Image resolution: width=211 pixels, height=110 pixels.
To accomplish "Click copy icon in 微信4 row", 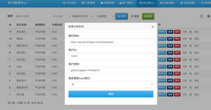I will coord(190,39).
